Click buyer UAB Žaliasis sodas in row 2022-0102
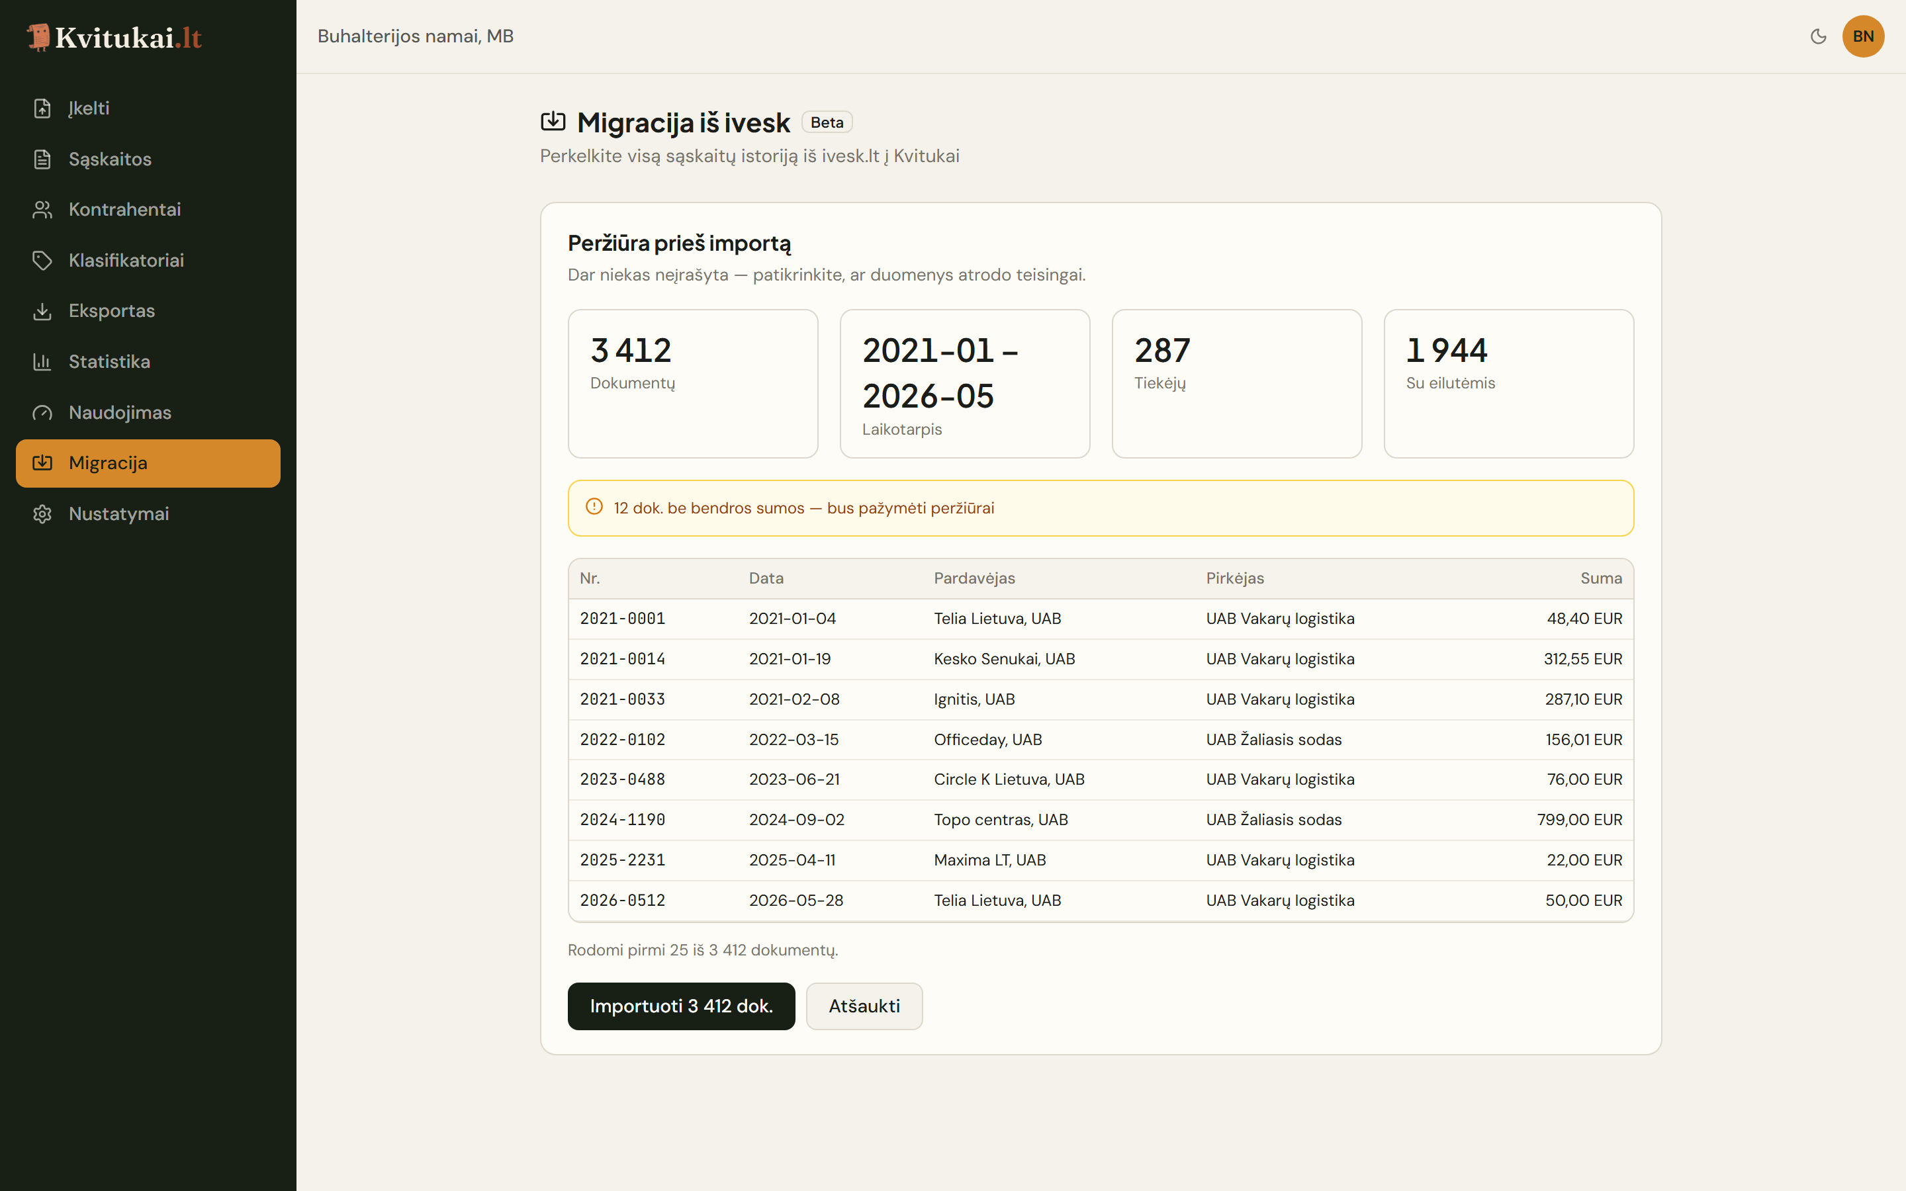This screenshot has width=1906, height=1191. pyautogui.click(x=1273, y=740)
